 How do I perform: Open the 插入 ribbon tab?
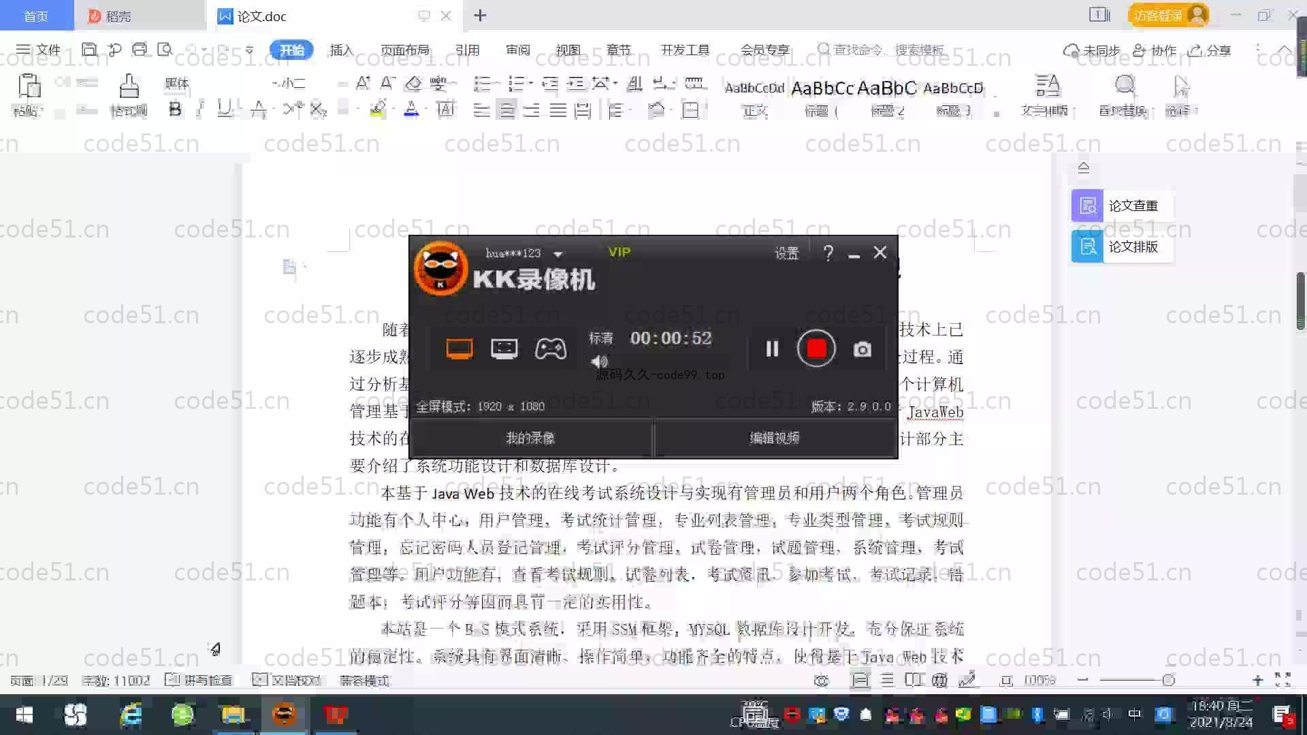click(x=341, y=50)
